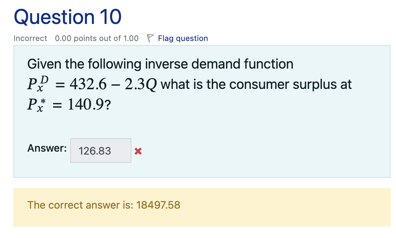396x238 pixels.
Task: Click inside the answer field showing 126.83
Action: click(100, 150)
